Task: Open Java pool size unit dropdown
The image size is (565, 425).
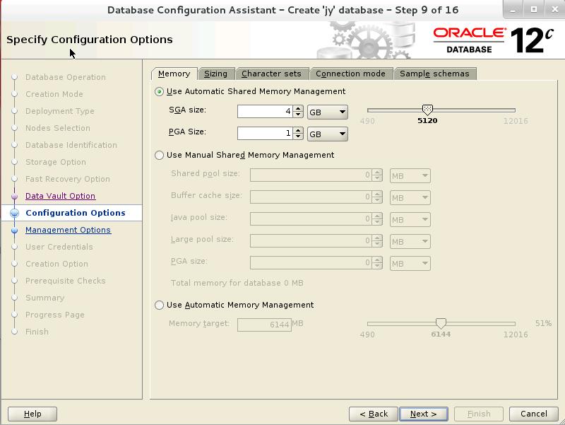Action: click(410, 220)
